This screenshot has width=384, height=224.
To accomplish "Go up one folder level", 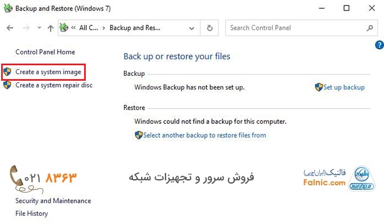I will [x=50, y=28].
